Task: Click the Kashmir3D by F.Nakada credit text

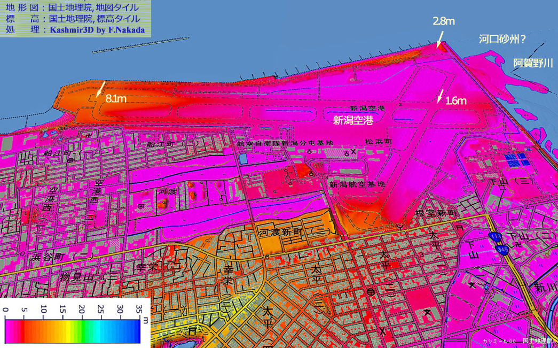Action: point(97,30)
